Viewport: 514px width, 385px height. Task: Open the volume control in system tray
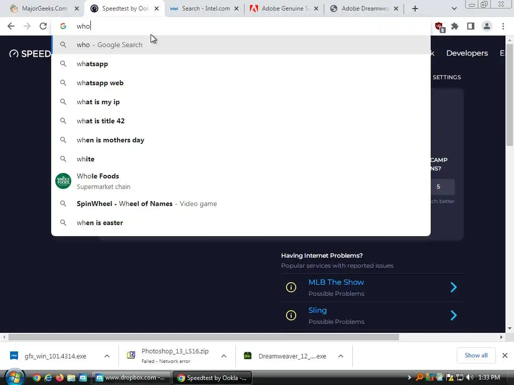pos(469,377)
